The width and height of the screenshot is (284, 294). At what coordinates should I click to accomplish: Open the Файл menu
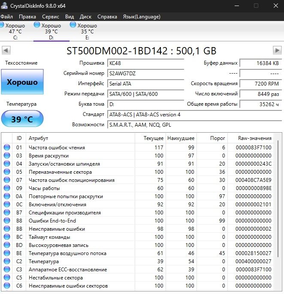[6, 17]
